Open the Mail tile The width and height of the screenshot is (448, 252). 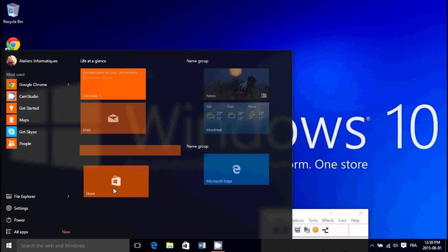[113, 118]
